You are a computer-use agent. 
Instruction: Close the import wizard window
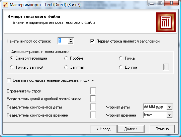coord(172,3)
